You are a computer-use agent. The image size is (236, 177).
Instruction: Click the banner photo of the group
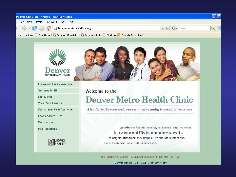point(137,64)
